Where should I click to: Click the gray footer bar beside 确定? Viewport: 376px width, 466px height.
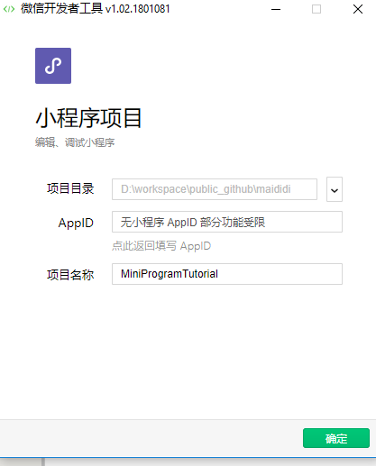pyautogui.click(x=151, y=438)
